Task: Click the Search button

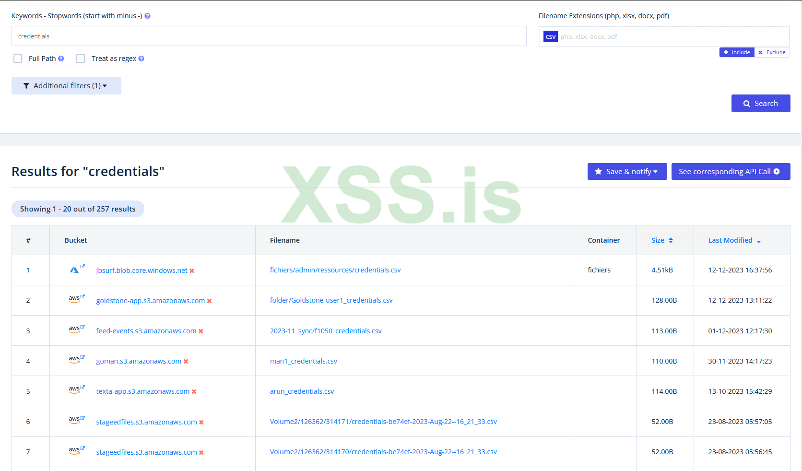Action: click(x=761, y=104)
